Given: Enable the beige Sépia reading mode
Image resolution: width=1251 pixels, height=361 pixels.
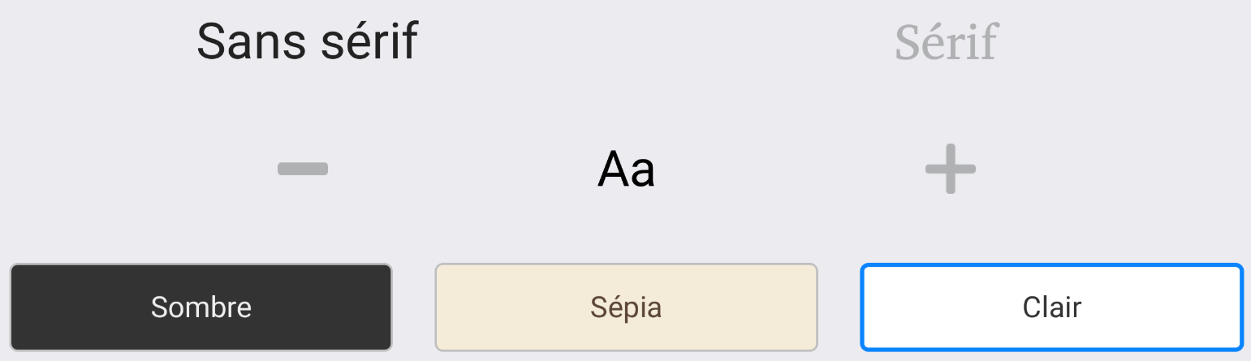Looking at the screenshot, I should pos(626,307).
